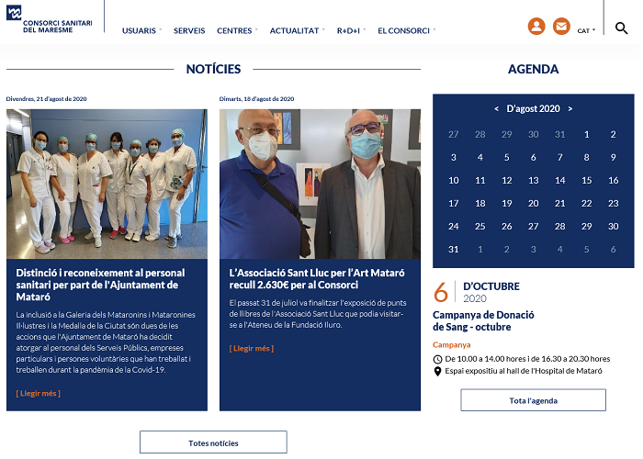Open the user account icon
The image size is (643, 459).
[536, 27]
